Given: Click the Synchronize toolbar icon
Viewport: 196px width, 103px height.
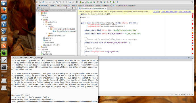Looking at the screenshot, I should [x=43, y=2].
